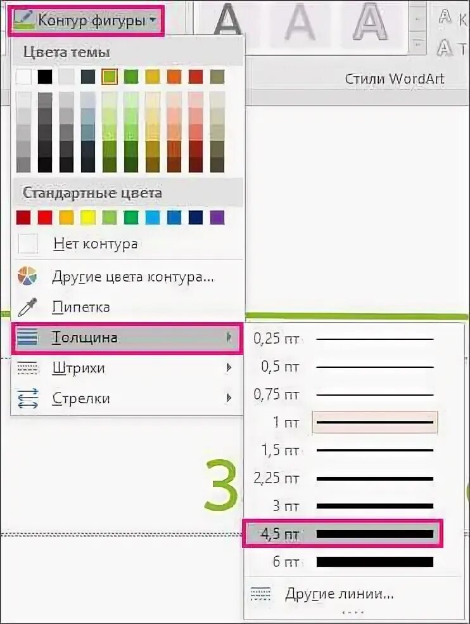Viewport: 470px width, 624px height.
Task: Click the dashes icon beside Штрихи
Action: [x=28, y=368]
